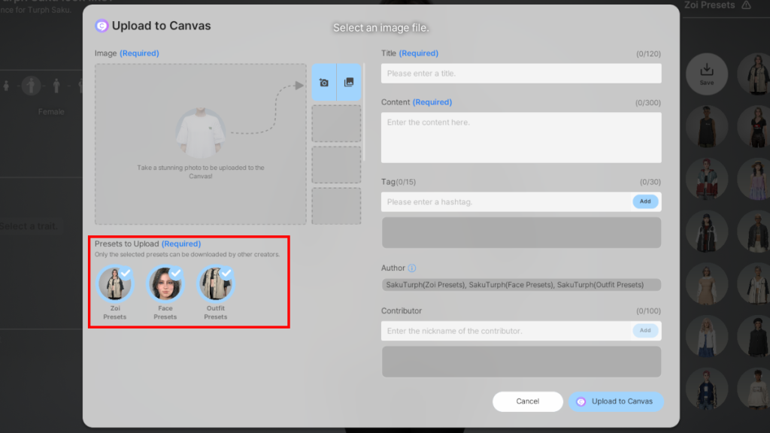Select the child figure icon in the sidebar

(x=6, y=85)
